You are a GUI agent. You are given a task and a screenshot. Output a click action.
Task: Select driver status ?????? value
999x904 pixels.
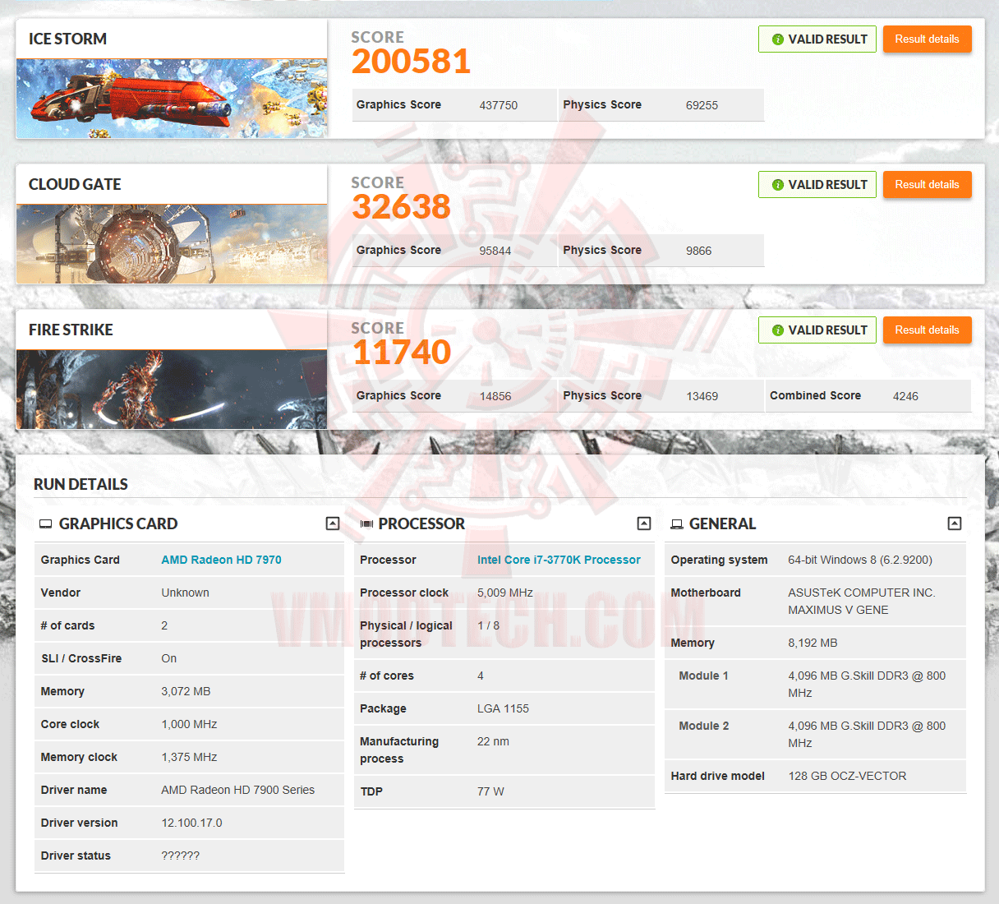point(180,856)
